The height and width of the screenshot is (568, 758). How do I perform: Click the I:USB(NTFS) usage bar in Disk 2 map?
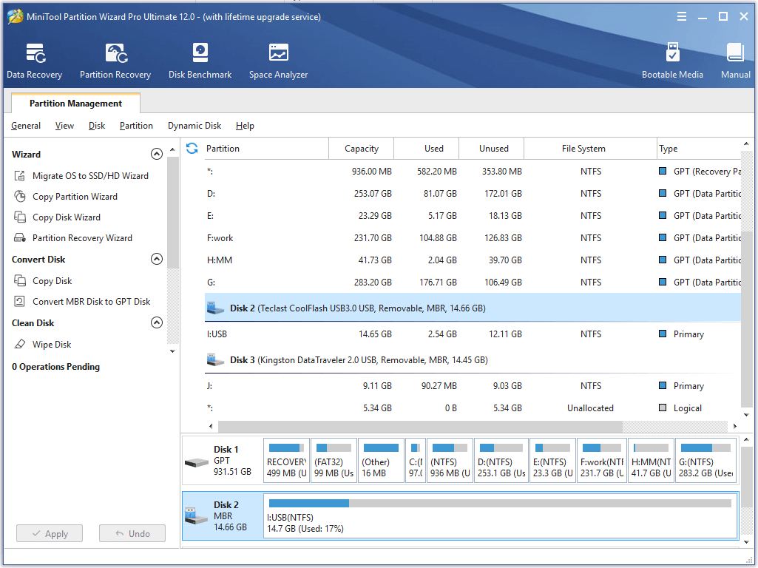click(x=500, y=503)
